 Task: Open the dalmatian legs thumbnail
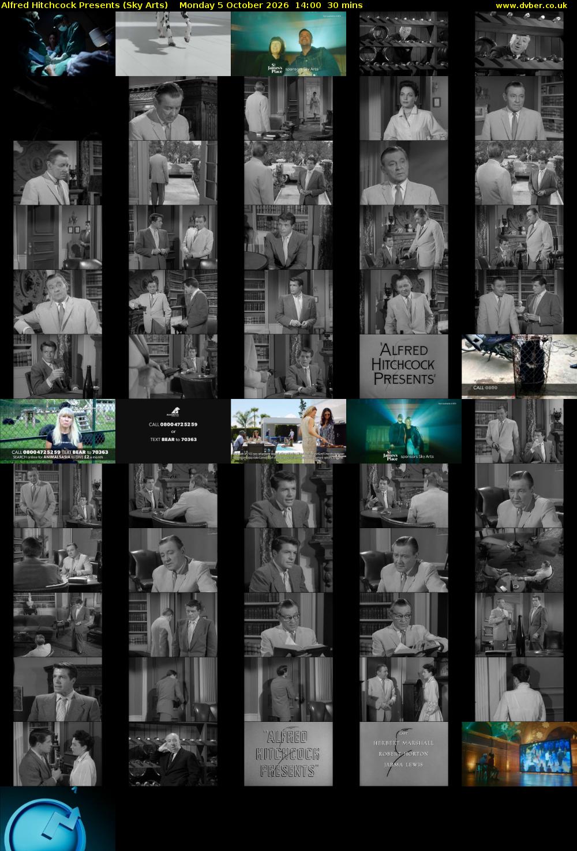coord(173,44)
